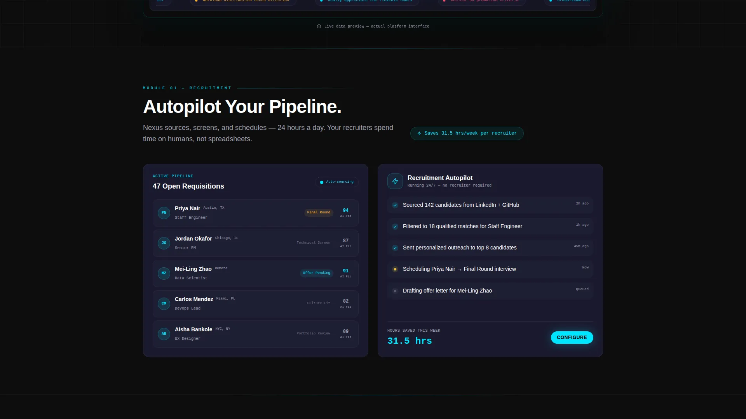Click the amber status dot beside Scheduling Priya Nair

(x=395, y=269)
